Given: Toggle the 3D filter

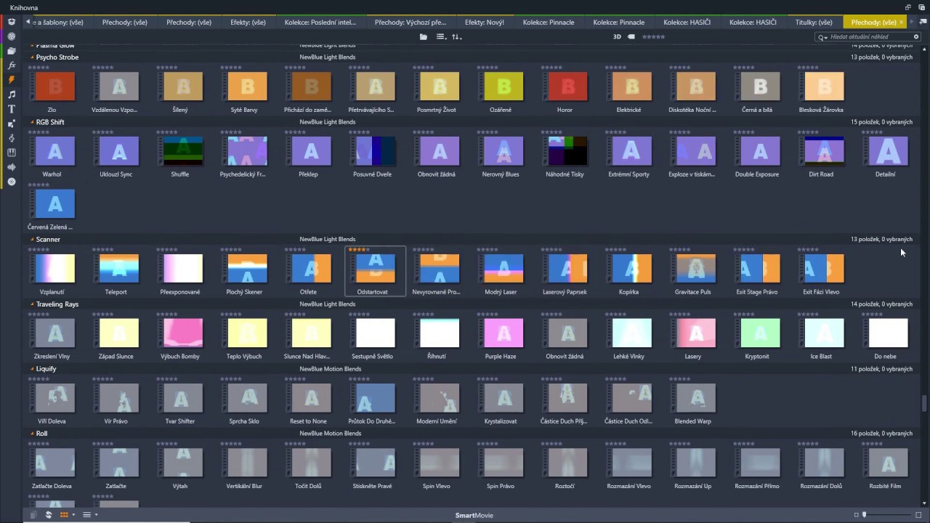Looking at the screenshot, I should [617, 36].
